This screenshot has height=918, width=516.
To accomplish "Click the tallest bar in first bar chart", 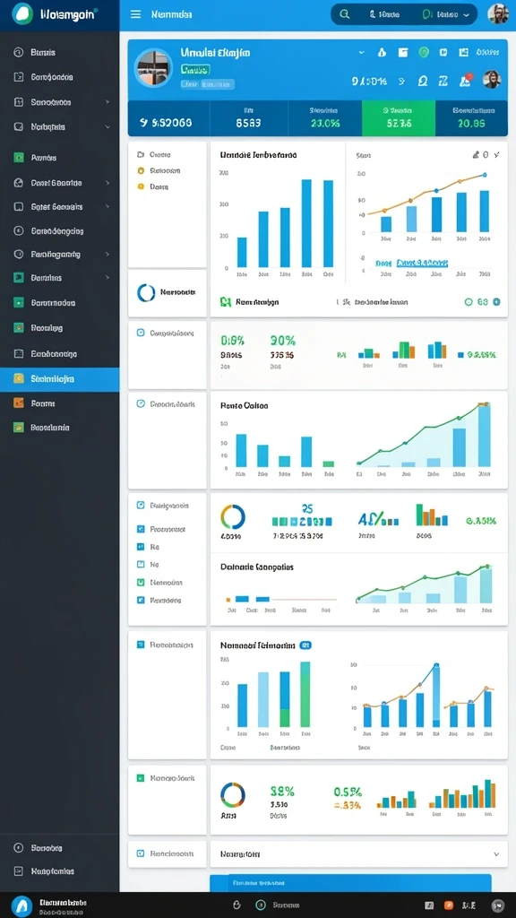I will point(306,223).
